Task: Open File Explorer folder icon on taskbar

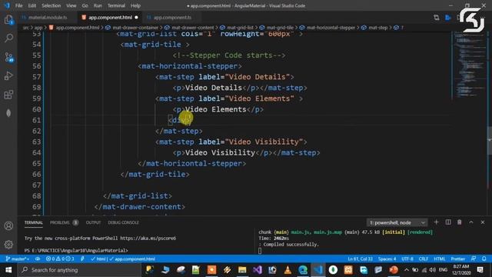Action: coord(242,270)
